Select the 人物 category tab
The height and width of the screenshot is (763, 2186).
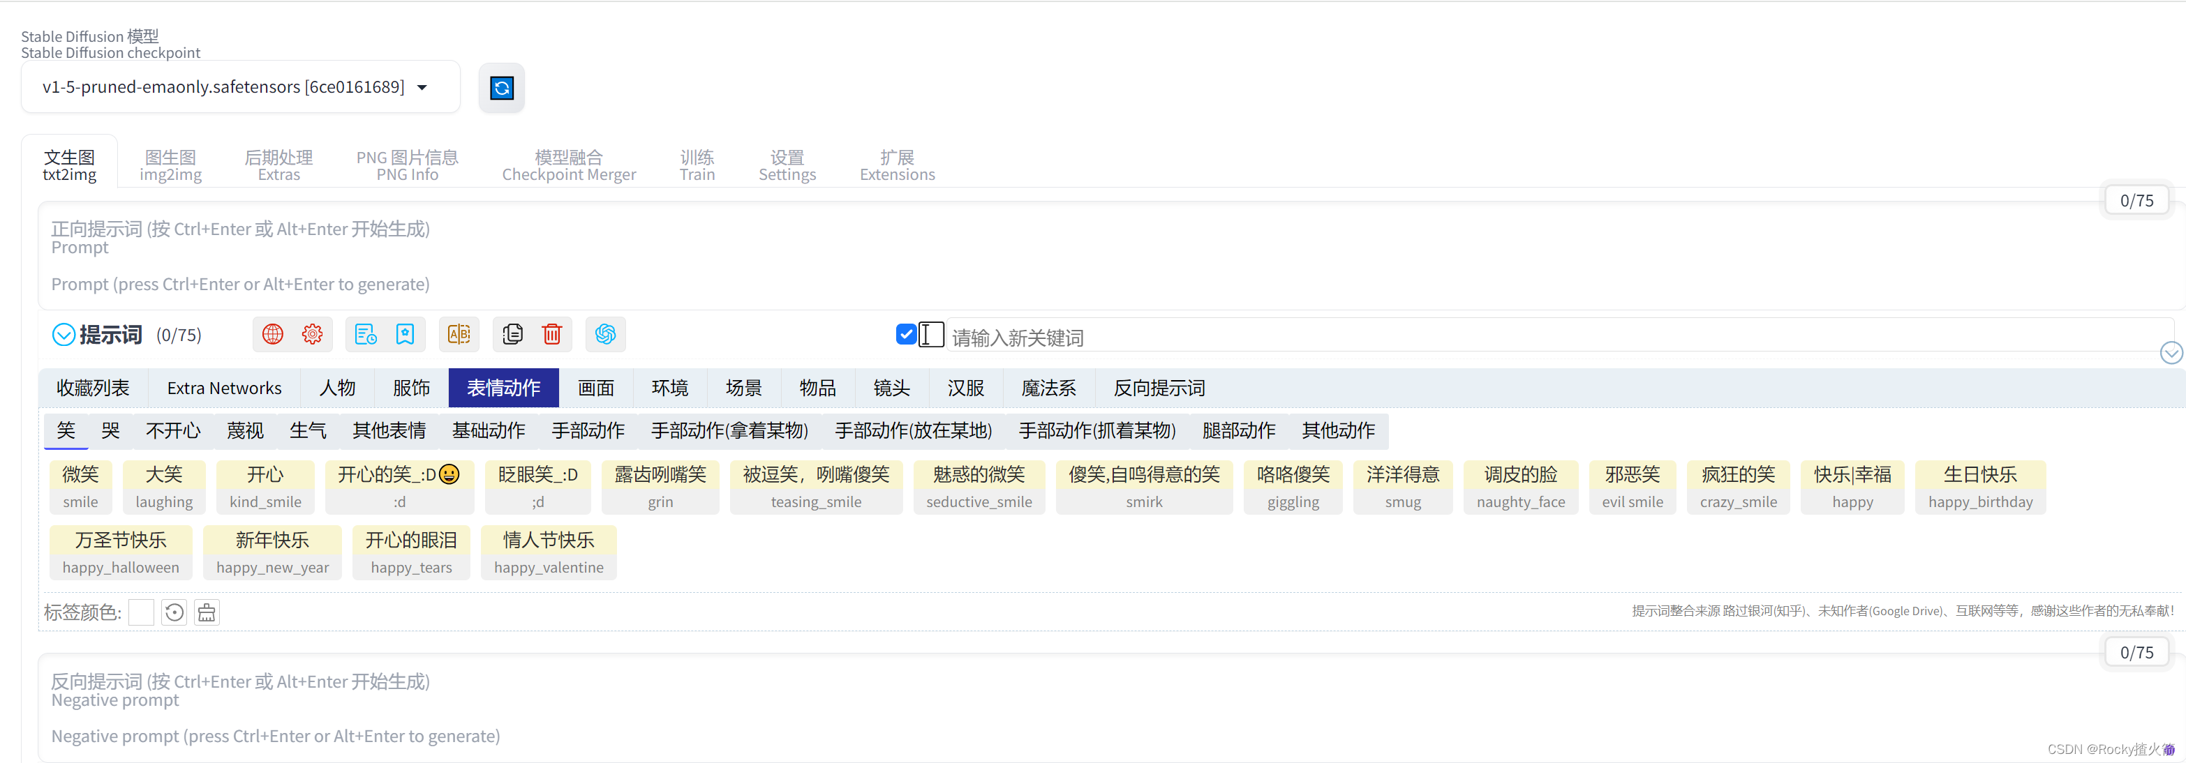point(337,388)
